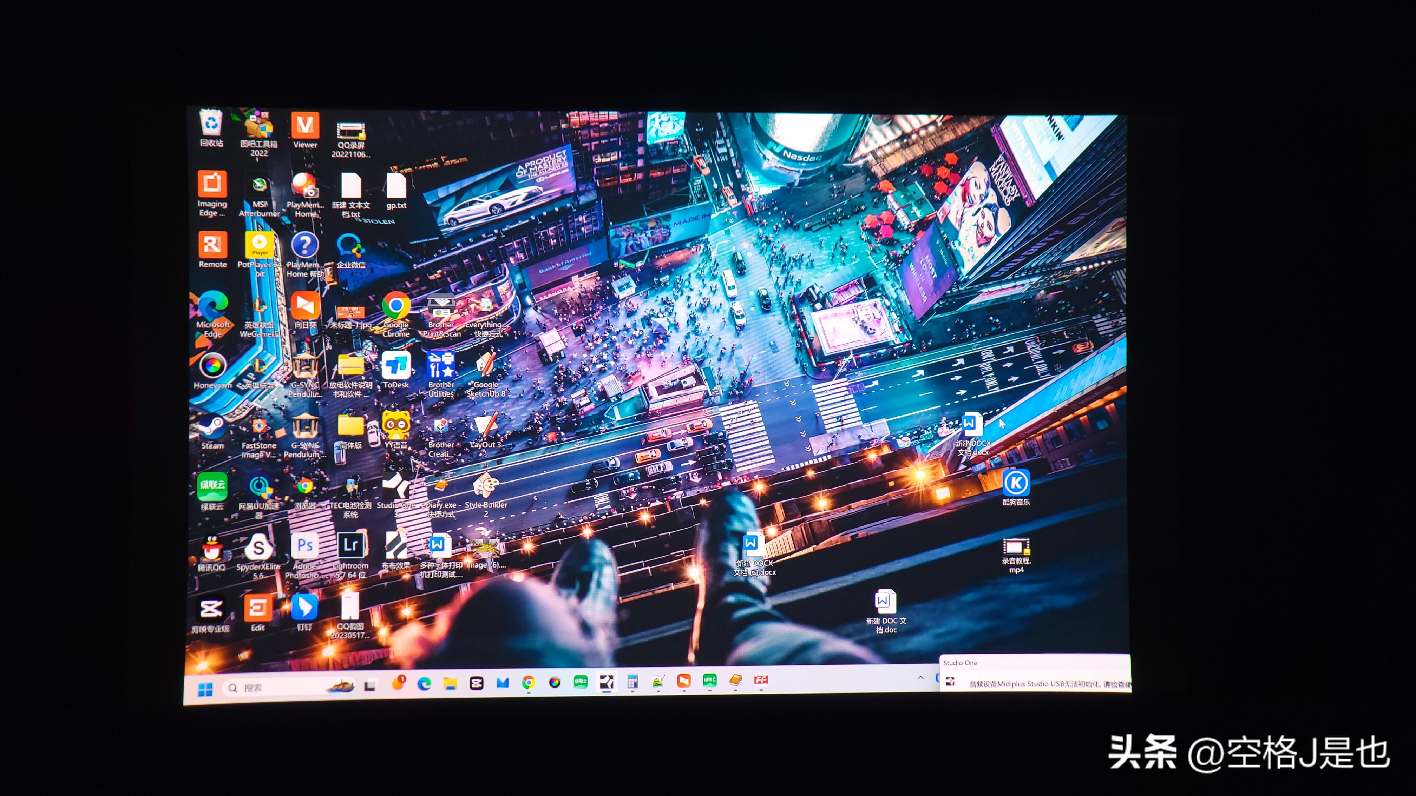Expand the hidden system tray icons
Image resolution: width=1416 pixels, height=796 pixels.
click(921, 678)
